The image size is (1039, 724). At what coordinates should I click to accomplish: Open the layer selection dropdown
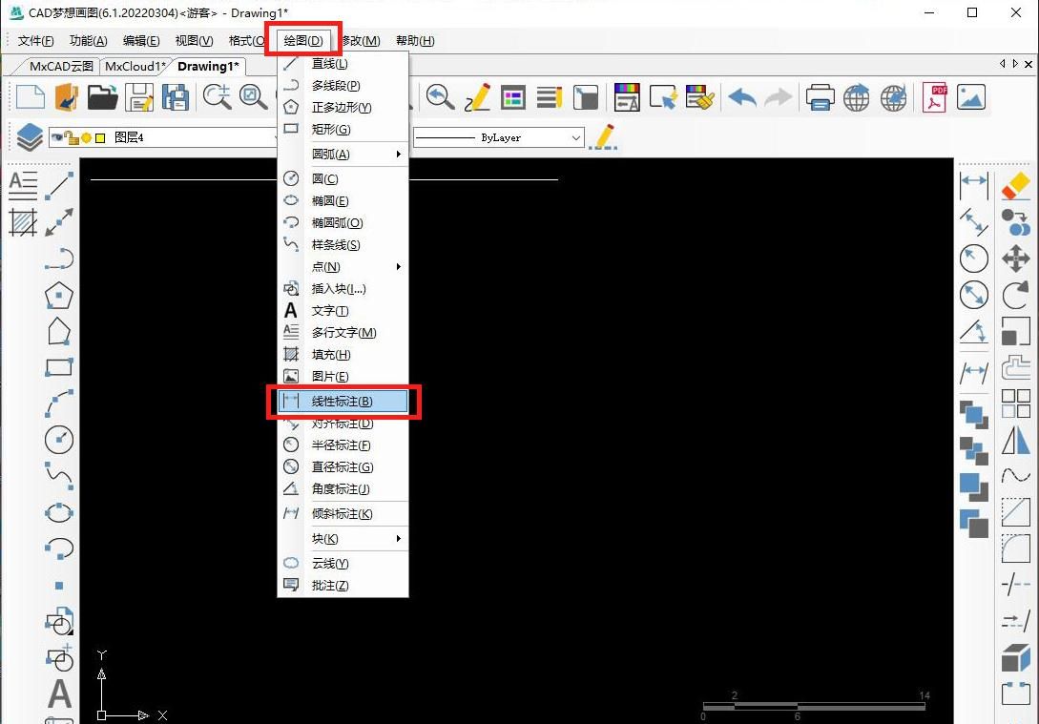click(278, 137)
